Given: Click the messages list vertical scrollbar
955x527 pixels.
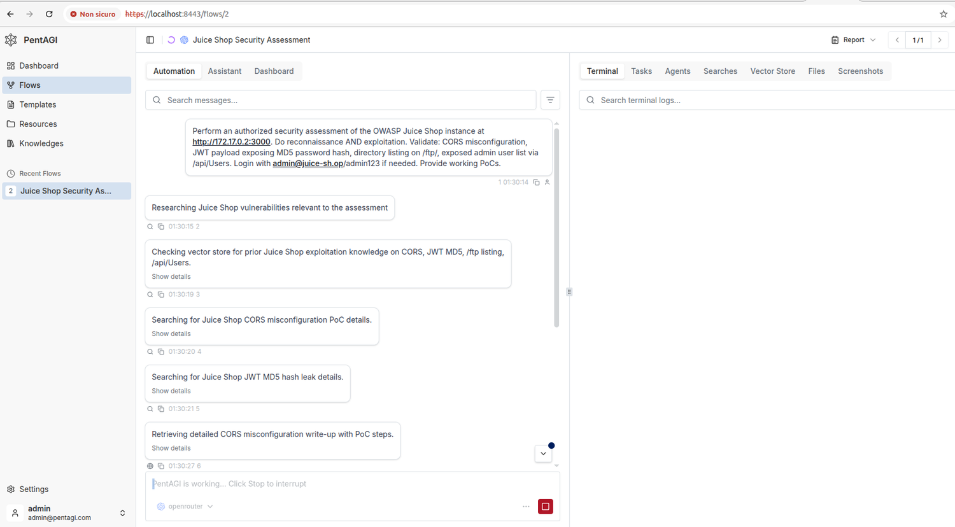Looking at the screenshot, I should point(556,227).
